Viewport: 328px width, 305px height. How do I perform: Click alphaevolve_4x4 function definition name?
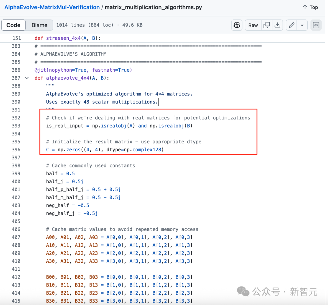[x=67, y=78]
